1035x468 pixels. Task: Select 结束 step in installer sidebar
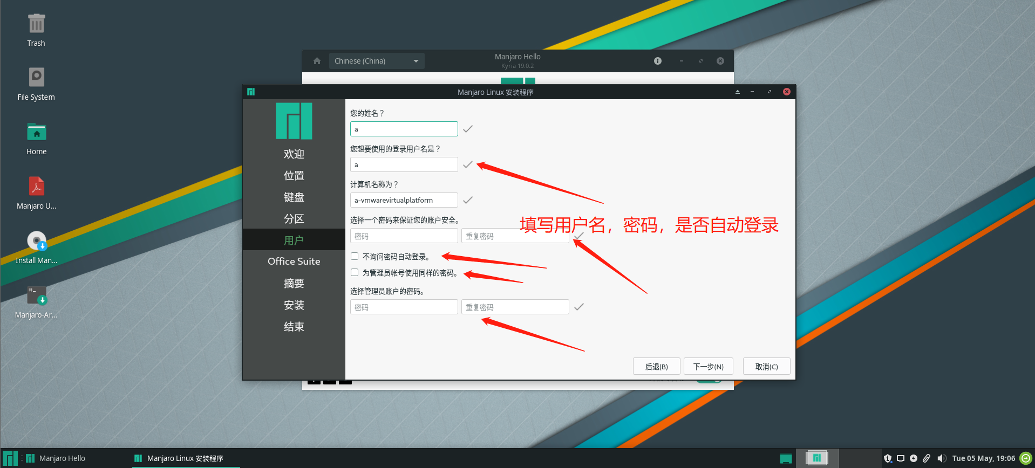294,326
